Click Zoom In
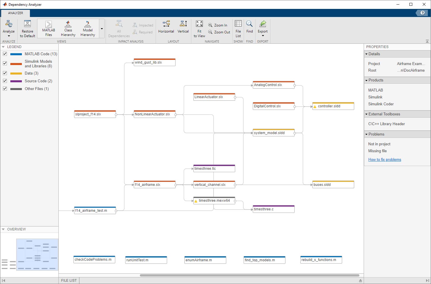The width and height of the screenshot is (431, 284). (x=218, y=25)
